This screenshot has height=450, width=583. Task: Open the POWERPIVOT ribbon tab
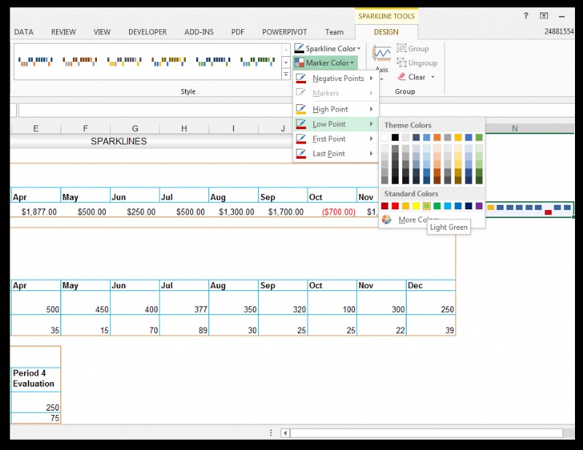point(284,32)
